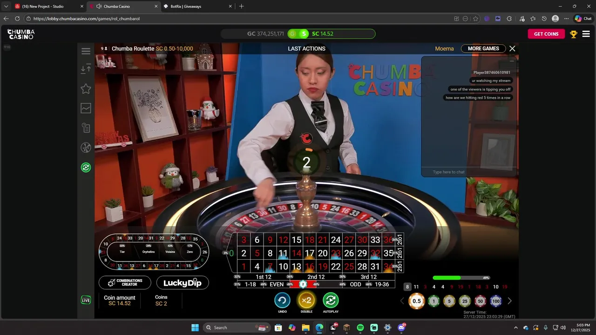The width and height of the screenshot is (596, 335).
Task: Select the red 50 chip
Action: click(x=480, y=301)
